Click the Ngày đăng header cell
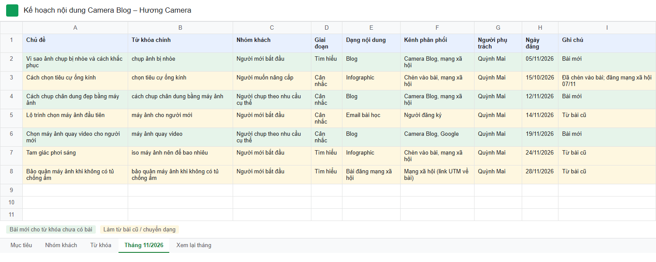 (x=540, y=43)
